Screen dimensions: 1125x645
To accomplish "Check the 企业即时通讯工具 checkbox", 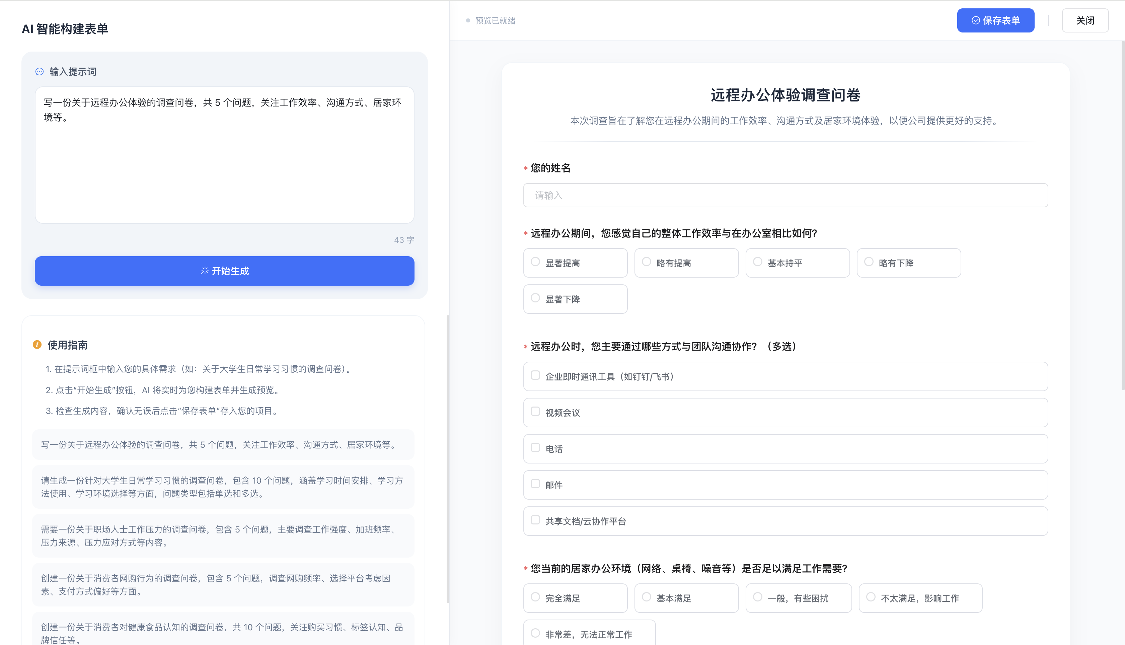I will pos(535,375).
